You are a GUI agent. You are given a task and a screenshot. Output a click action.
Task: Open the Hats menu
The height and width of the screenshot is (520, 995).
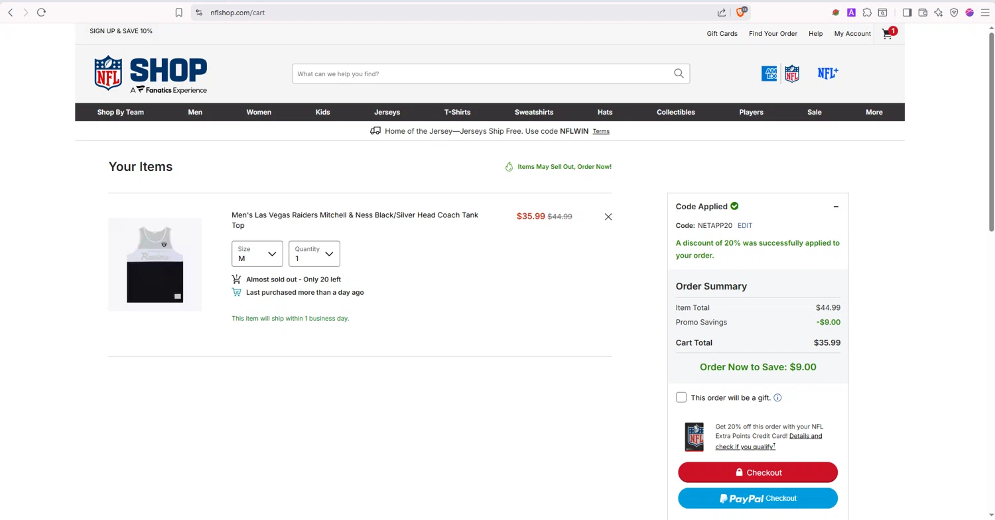coord(605,112)
